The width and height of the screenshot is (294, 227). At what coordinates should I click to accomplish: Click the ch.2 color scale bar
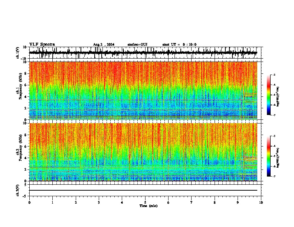click(x=268, y=156)
